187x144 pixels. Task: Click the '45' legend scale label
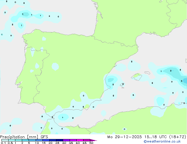pyautogui.click(x=84, y=143)
